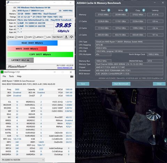Click L1 Cache Read value 2226.8 GB/s
The image size is (167, 163).
pos(103,22)
